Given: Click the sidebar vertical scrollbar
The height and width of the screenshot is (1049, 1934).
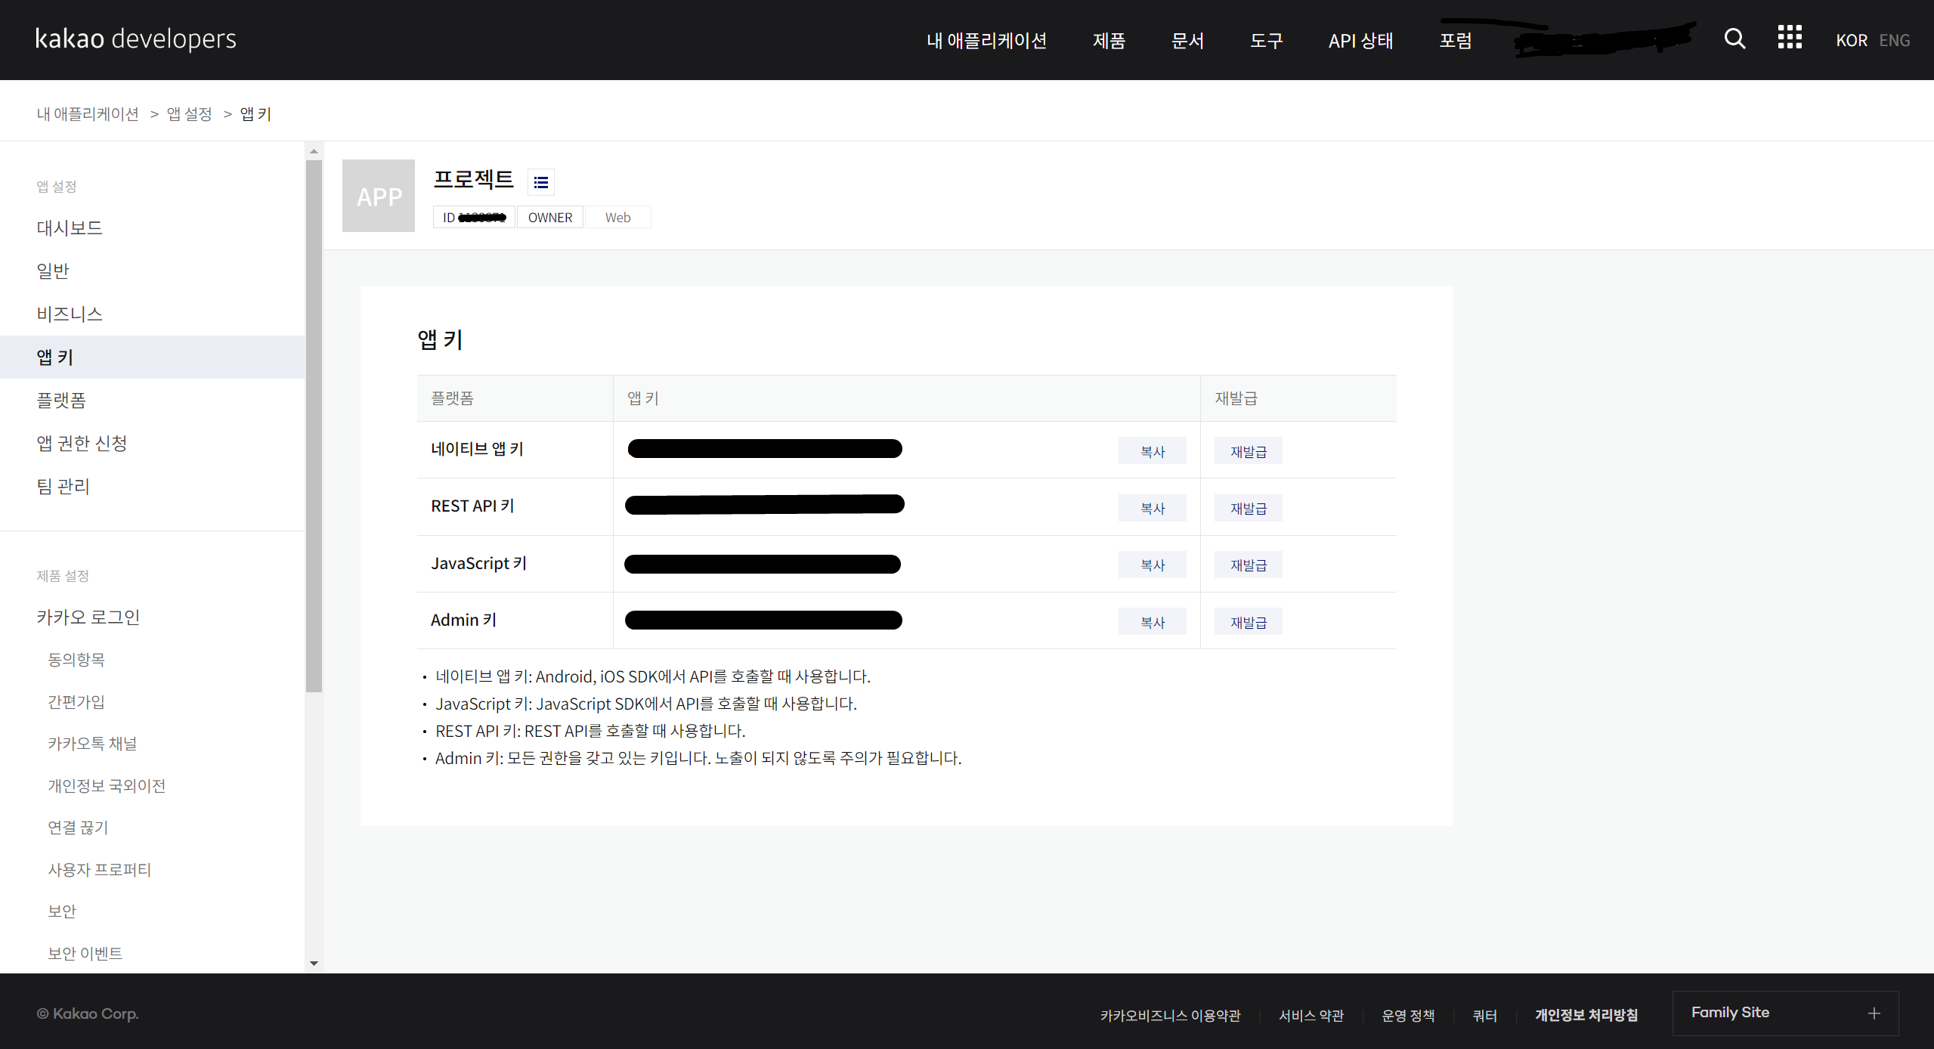Looking at the screenshot, I should coord(314,423).
